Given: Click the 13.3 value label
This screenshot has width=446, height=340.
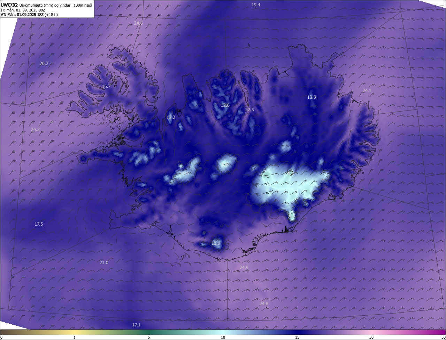Looking at the screenshot, I should (312, 97).
